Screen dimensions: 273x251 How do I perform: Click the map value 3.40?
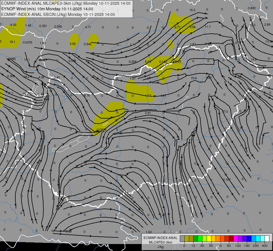[x=57, y=78]
